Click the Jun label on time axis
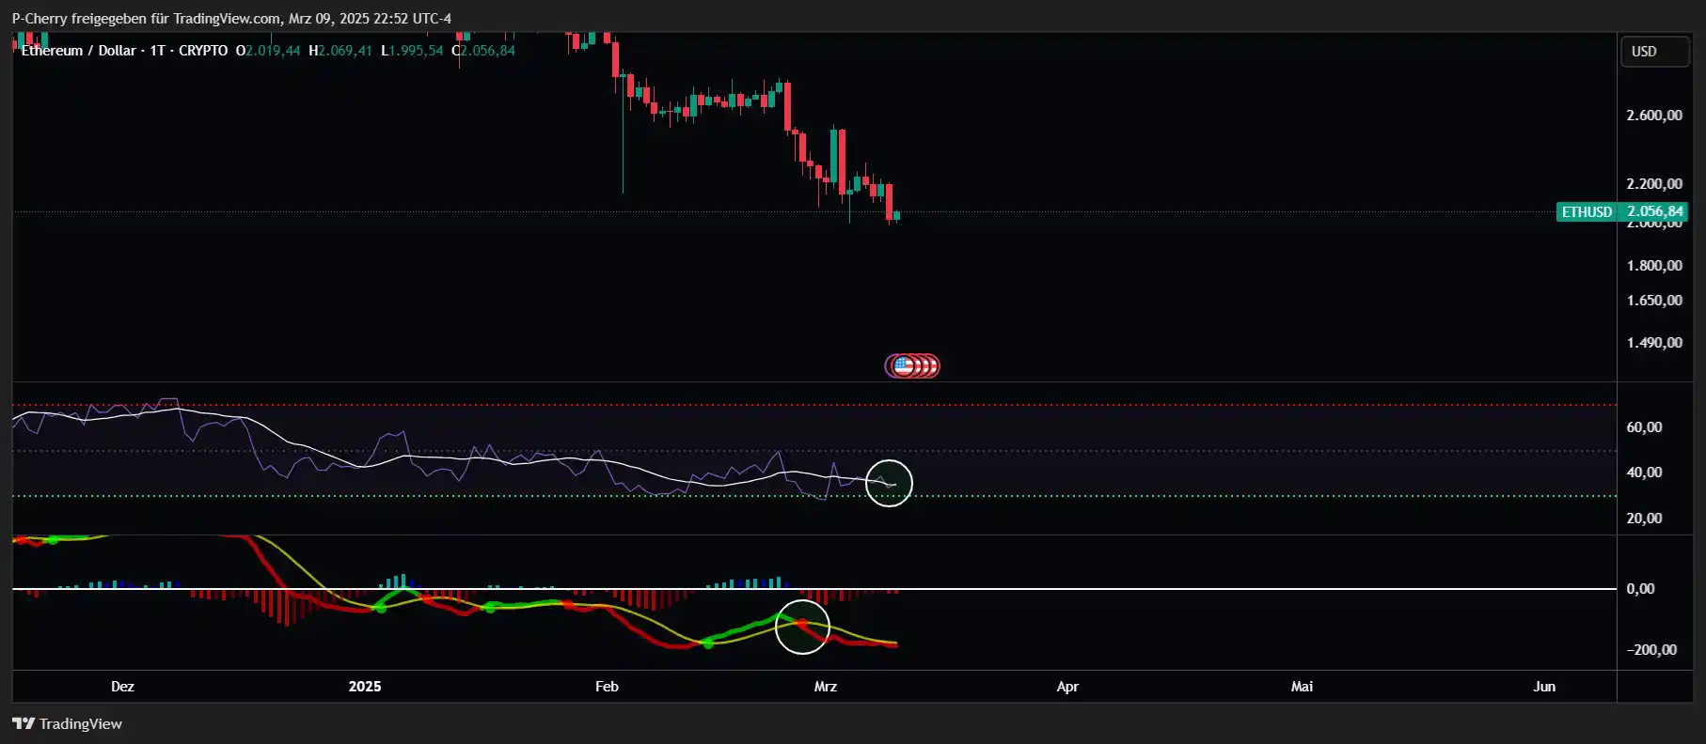The height and width of the screenshot is (744, 1706). tap(1544, 687)
